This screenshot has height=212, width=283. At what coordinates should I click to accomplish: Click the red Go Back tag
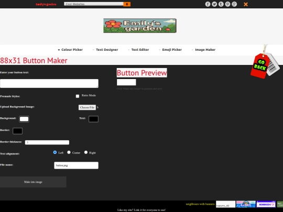(260, 66)
